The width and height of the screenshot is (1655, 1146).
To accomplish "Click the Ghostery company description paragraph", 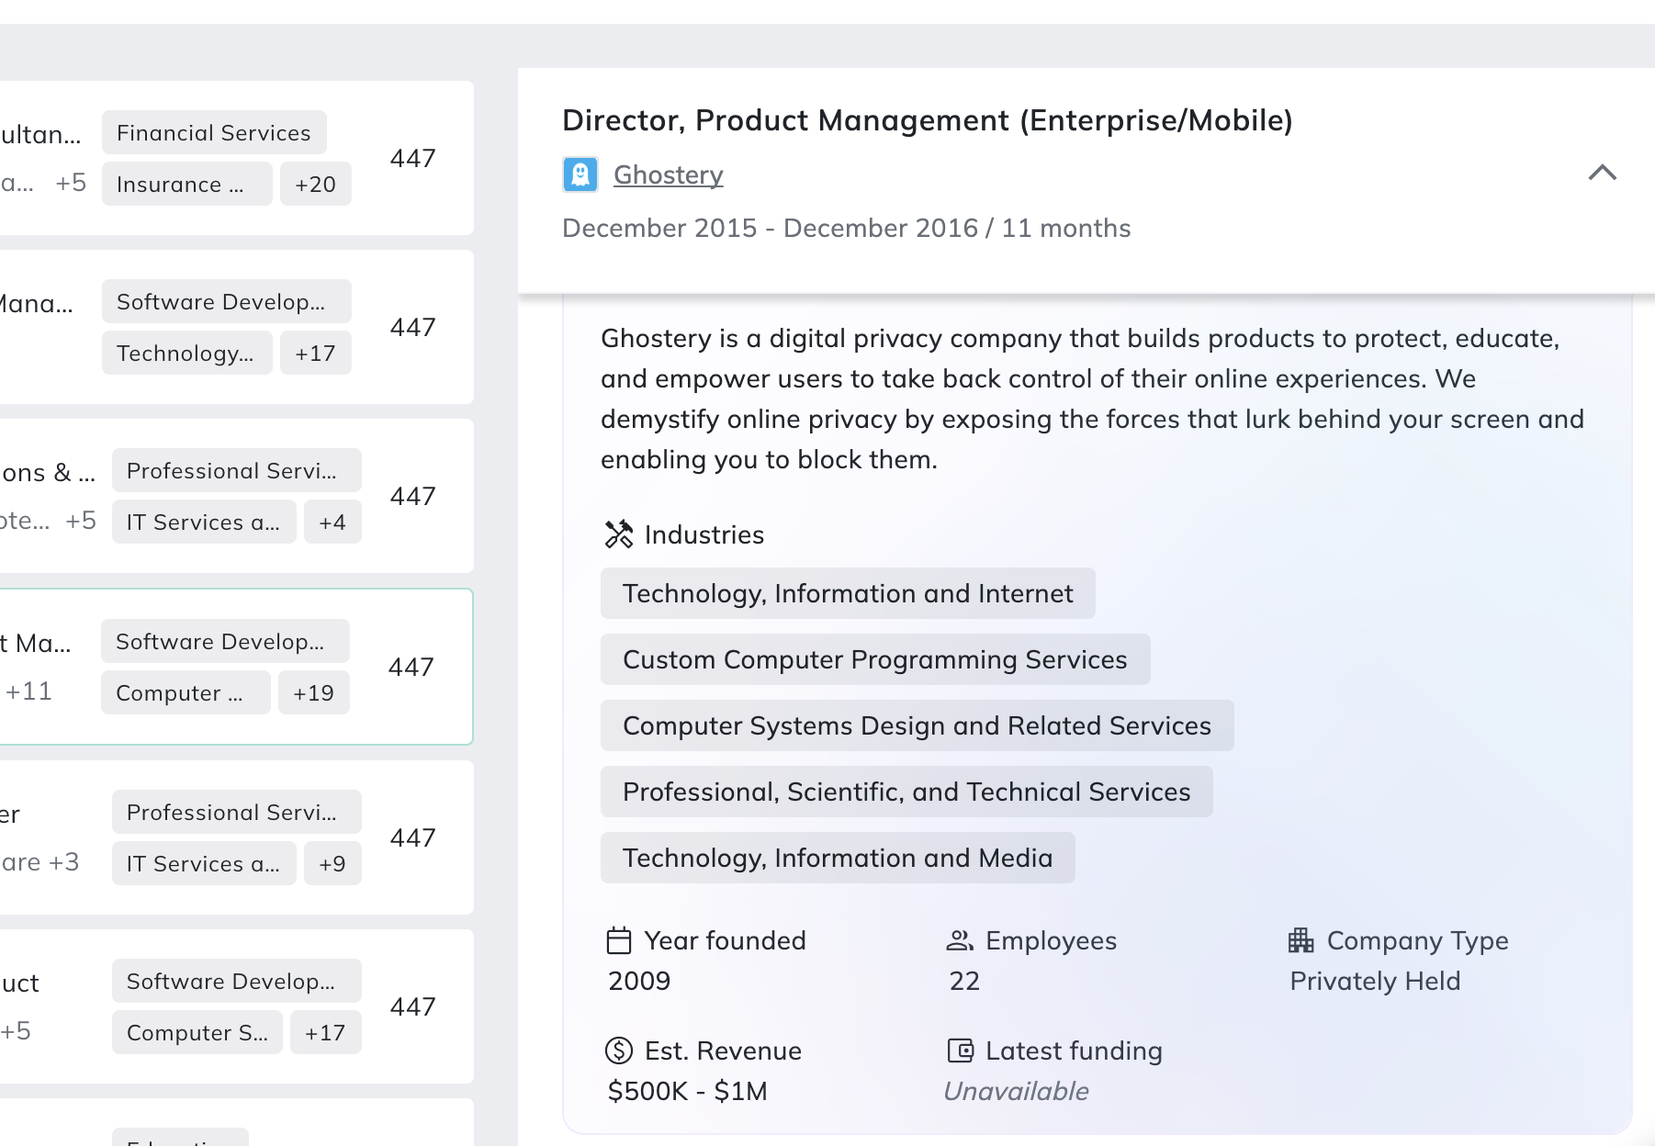I will pos(1092,399).
